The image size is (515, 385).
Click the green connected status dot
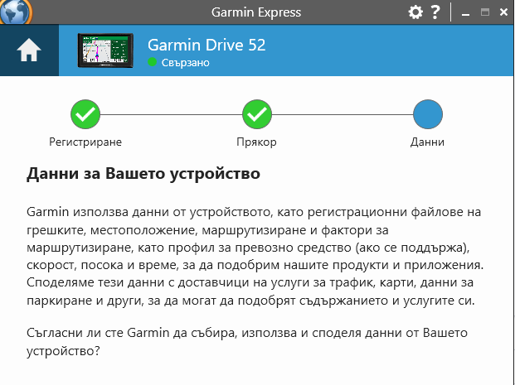coord(152,61)
